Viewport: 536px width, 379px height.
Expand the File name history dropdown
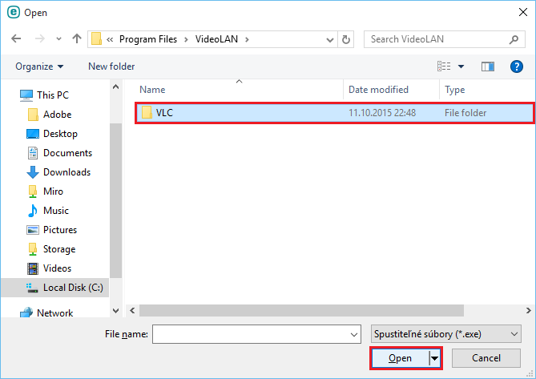[354, 333]
